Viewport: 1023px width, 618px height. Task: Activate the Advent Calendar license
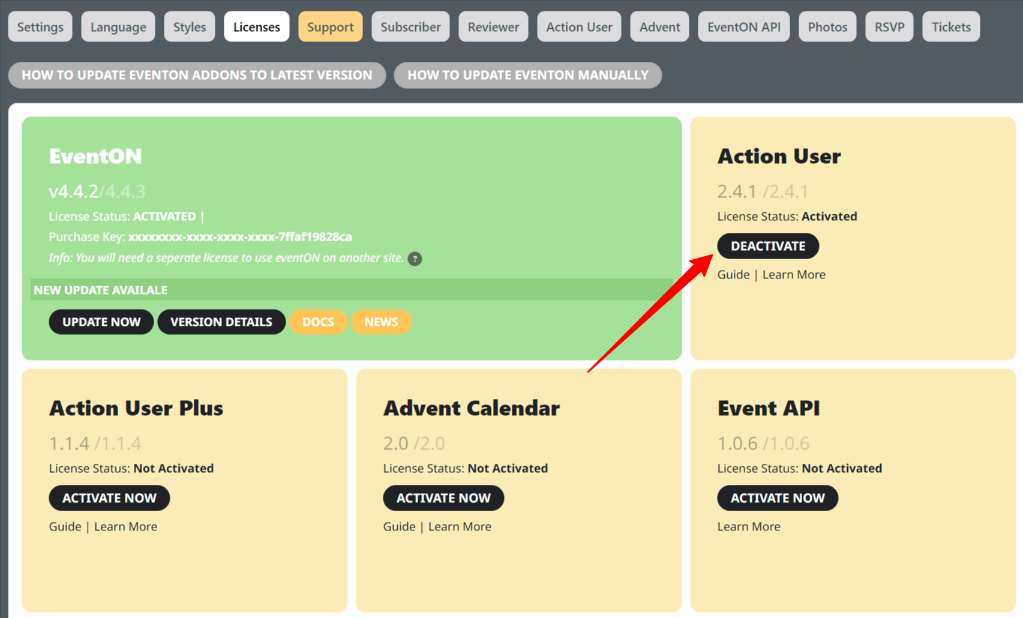pyautogui.click(x=443, y=498)
